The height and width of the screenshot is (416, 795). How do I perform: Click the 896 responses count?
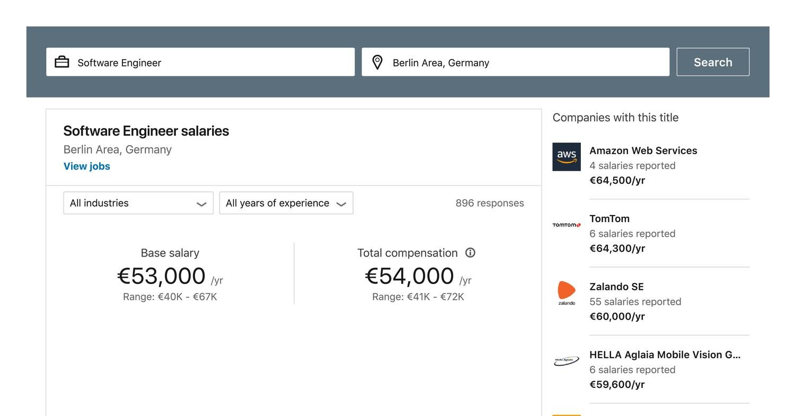pos(489,202)
